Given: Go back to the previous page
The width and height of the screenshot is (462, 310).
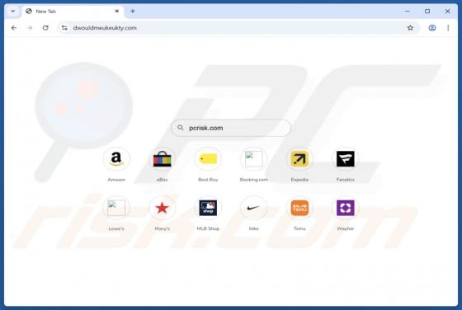Looking at the screenshot, I should [x=14, y=28].
